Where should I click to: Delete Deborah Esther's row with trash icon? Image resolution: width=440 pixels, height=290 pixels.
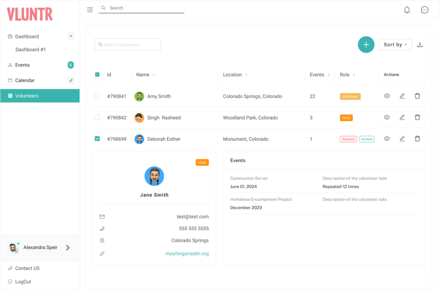417,139
